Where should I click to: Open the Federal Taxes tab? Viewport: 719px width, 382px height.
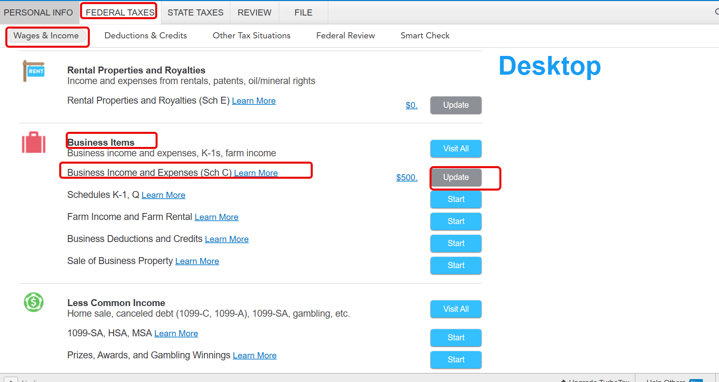(120, 12)
